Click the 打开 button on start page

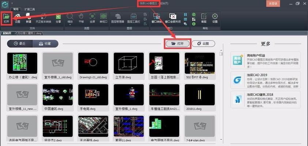(177, 44)
